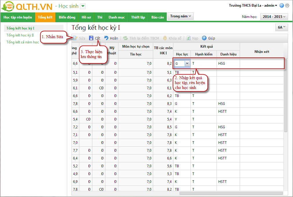Click the Khóa sổ lock icon
Viewport: 293px width, 197px height.
point(165,38)
